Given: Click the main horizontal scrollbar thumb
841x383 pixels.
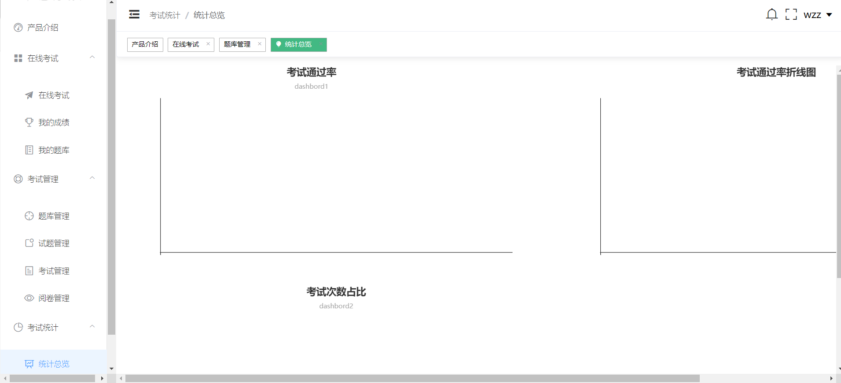Looking at the screenshot, I should click(412, 378).
